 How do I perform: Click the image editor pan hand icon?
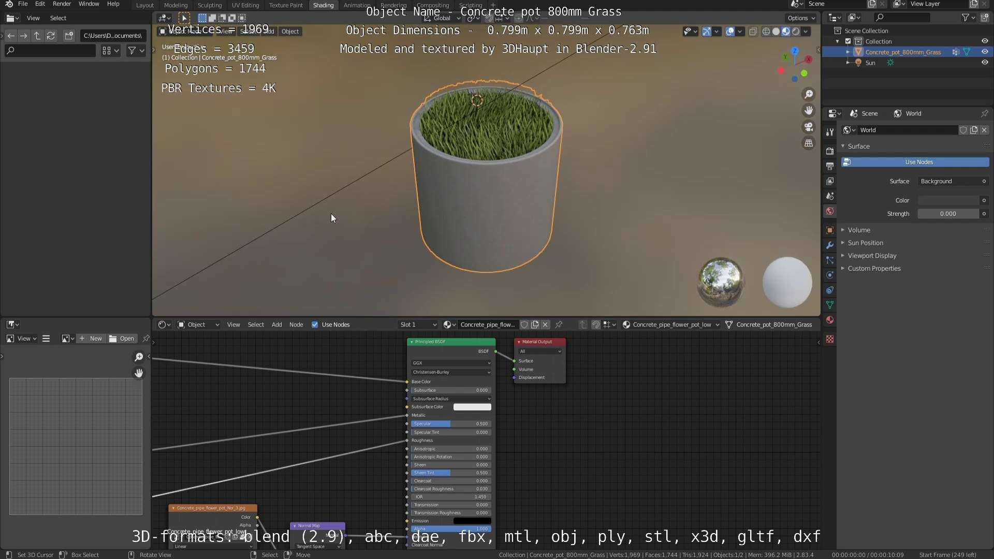click(139, 373)
